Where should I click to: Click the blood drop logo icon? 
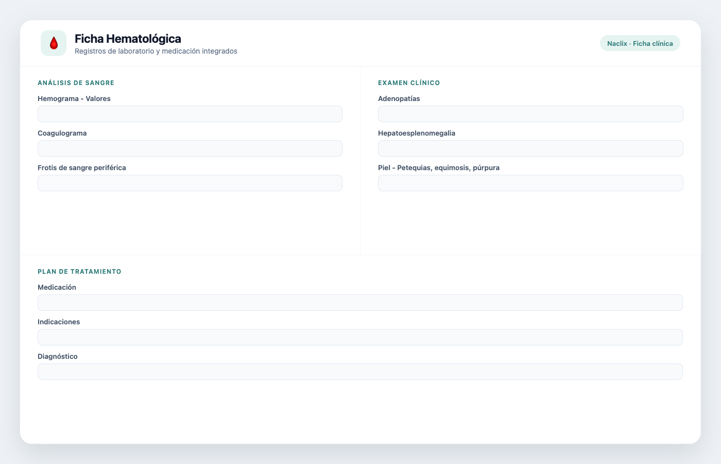point(54,43)
